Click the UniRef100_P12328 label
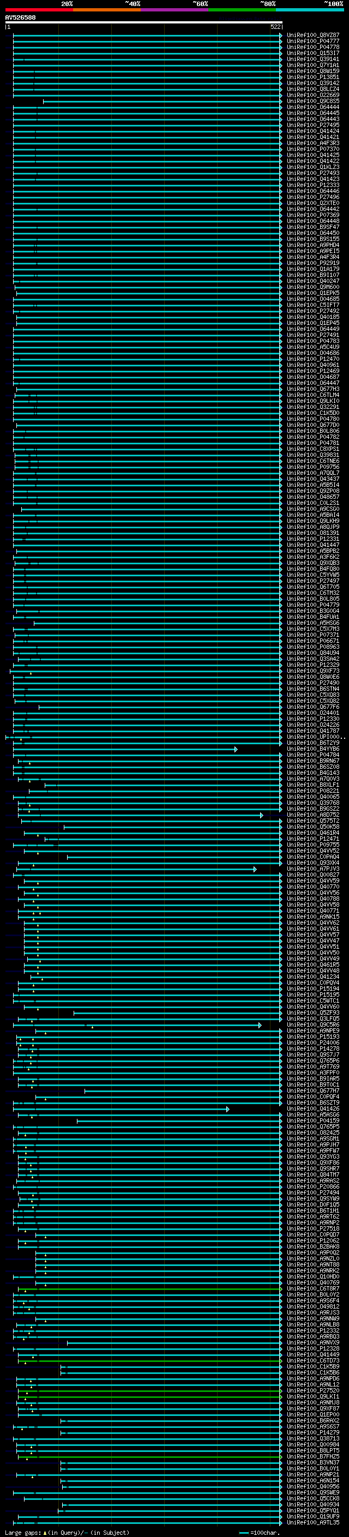The width and height of the screenshot is (349, 1537). pos(312,1348)
